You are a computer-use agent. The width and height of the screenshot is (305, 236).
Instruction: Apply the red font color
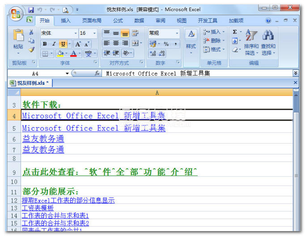(x=73, y=54)
